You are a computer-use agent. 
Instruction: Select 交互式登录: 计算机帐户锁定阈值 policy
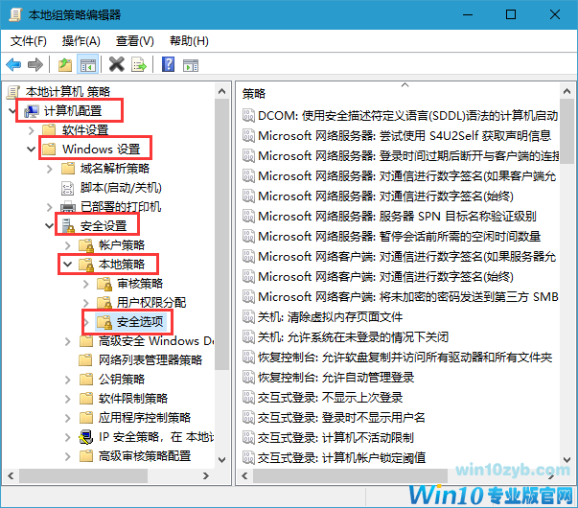click(x=341, y=457)
